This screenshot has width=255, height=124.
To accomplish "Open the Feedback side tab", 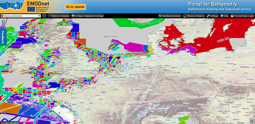I will click(x=2, y=37).
